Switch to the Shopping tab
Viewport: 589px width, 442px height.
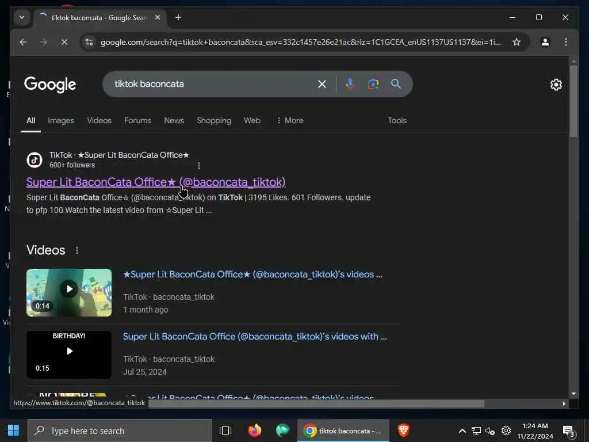214,120
